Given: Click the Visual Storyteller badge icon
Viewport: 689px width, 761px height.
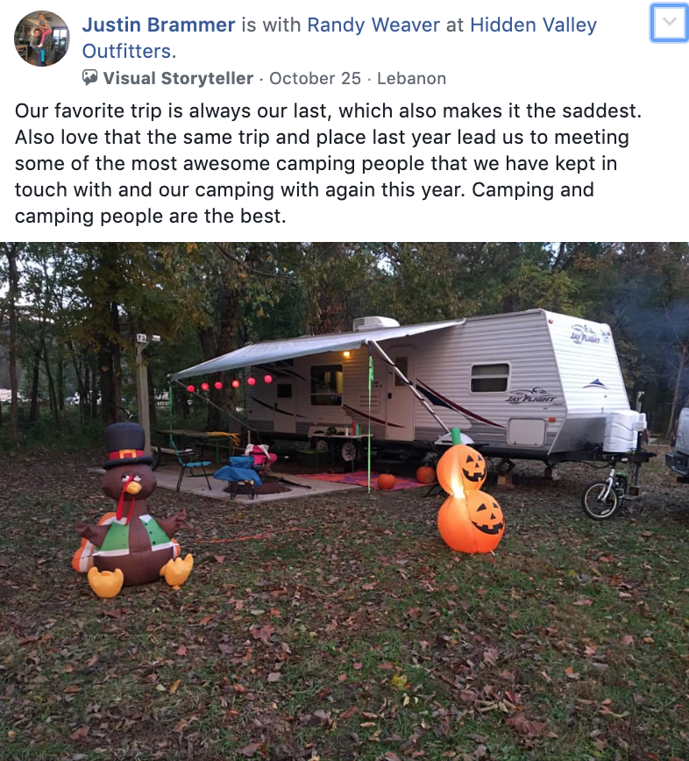Looking at the screenshot, I should [x=89, y=78].
